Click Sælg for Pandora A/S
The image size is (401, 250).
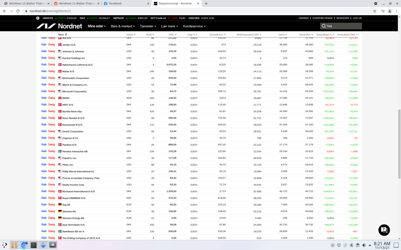(52, 145)
